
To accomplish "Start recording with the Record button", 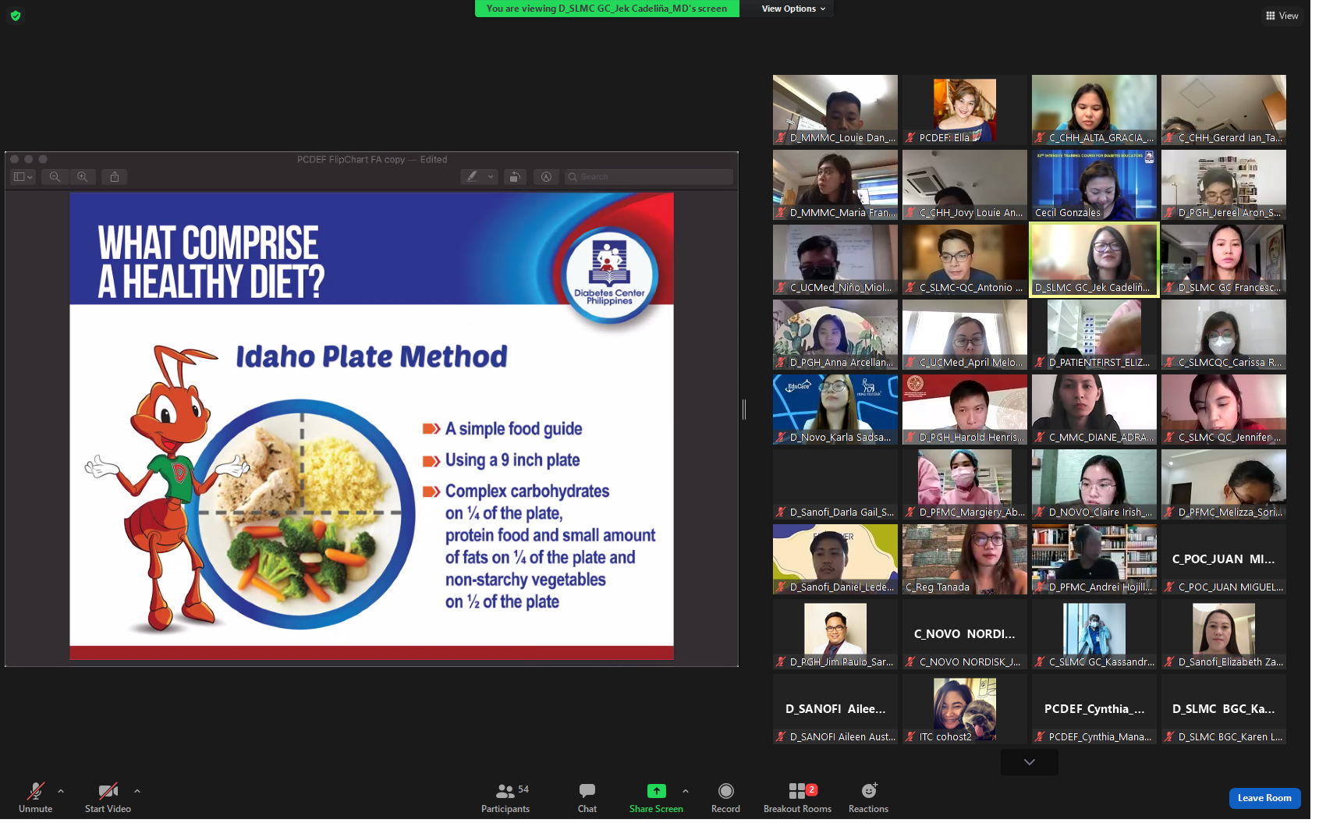I will [x=725, y=798].
